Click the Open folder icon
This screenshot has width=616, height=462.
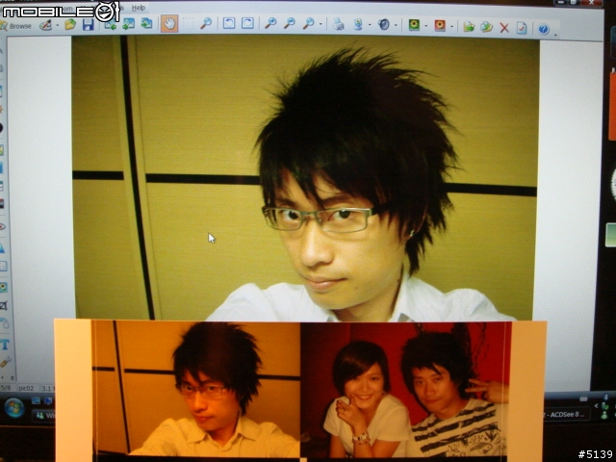click(x=70, y=24)
